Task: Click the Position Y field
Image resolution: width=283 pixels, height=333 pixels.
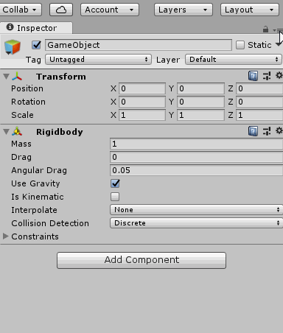Action: pos(200,88)
